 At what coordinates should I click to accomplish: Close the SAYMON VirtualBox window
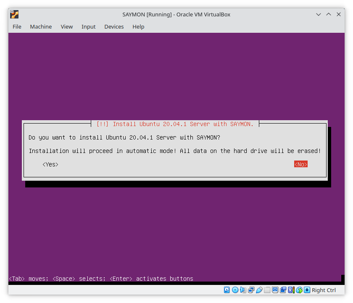pos(339,14)
